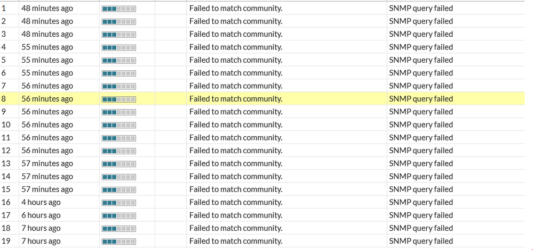Screen dimensions: 533x250
Task: Click "Failed to match community." in row 12
Action: click(x=236, y=151)
